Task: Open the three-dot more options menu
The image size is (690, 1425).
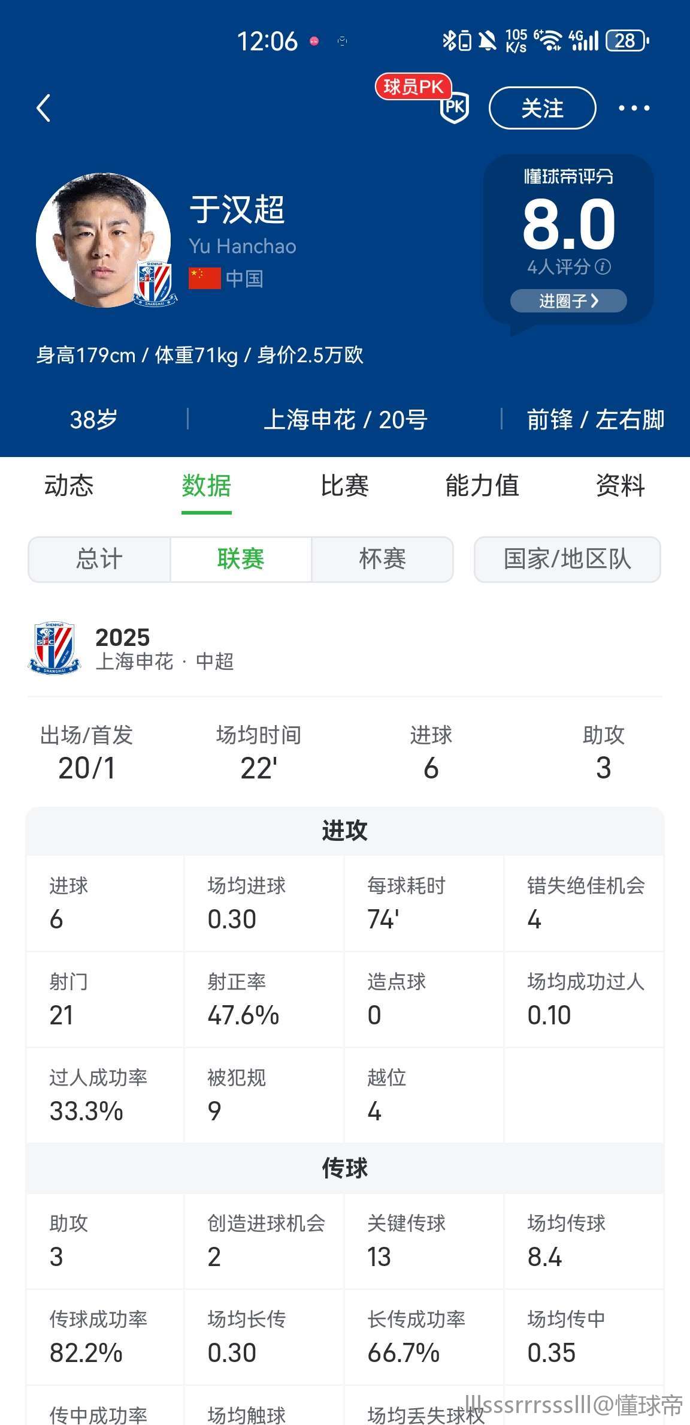Action: 634,109
